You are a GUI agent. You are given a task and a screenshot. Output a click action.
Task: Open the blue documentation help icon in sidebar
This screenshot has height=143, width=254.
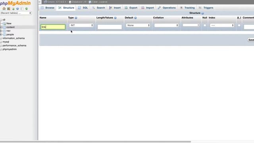(17, 9)
